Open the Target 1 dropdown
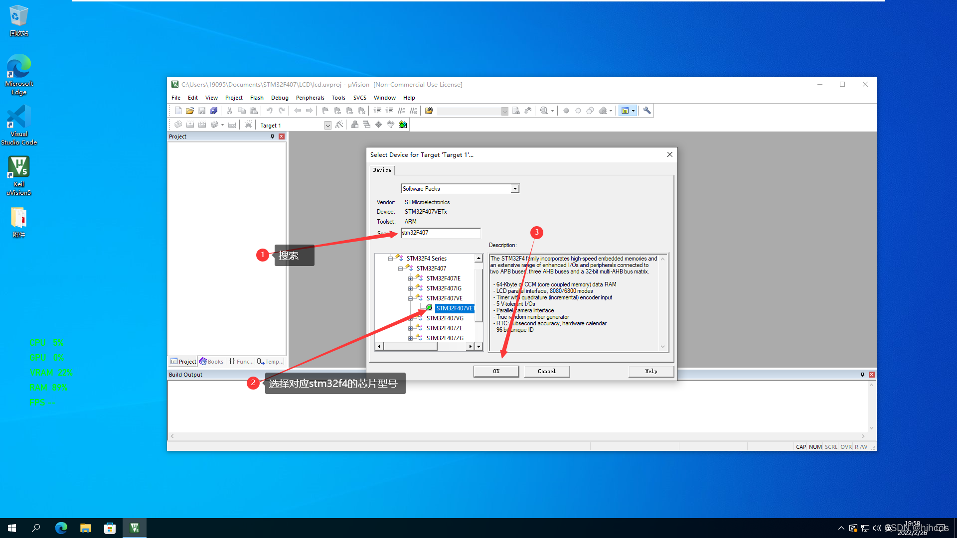Screen dimensions: 957x538 pos(327,126)
